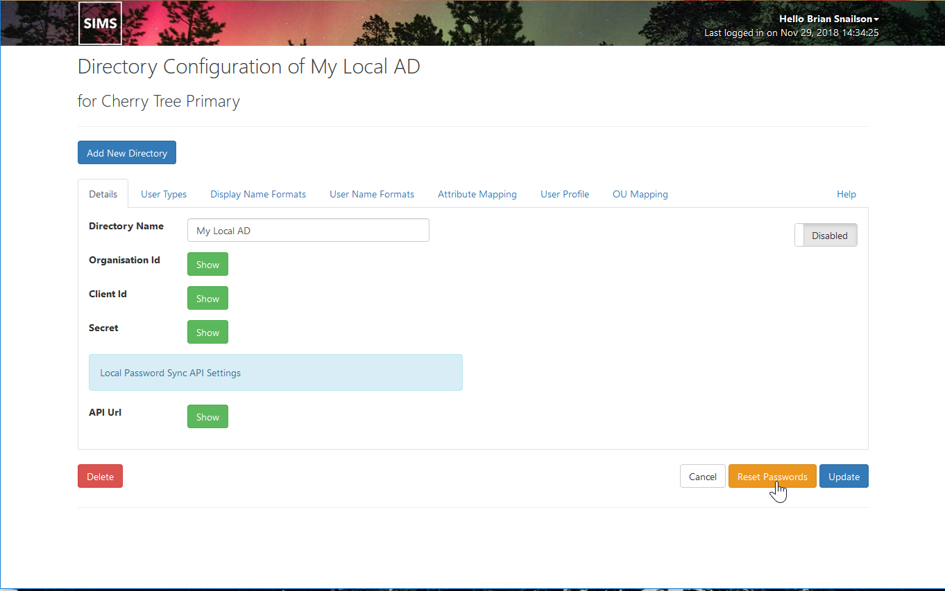Image resolution: width=945 pixels, height=591 pixels.
Task: Go to the User Name Formats tab
Action: tap(372, 194)
